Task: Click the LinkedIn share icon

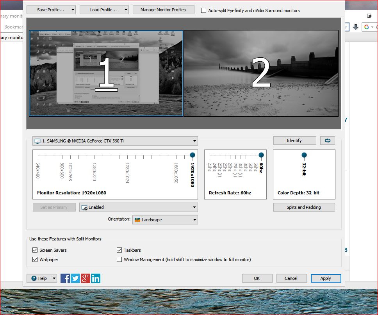Action: tap(96, 278)
